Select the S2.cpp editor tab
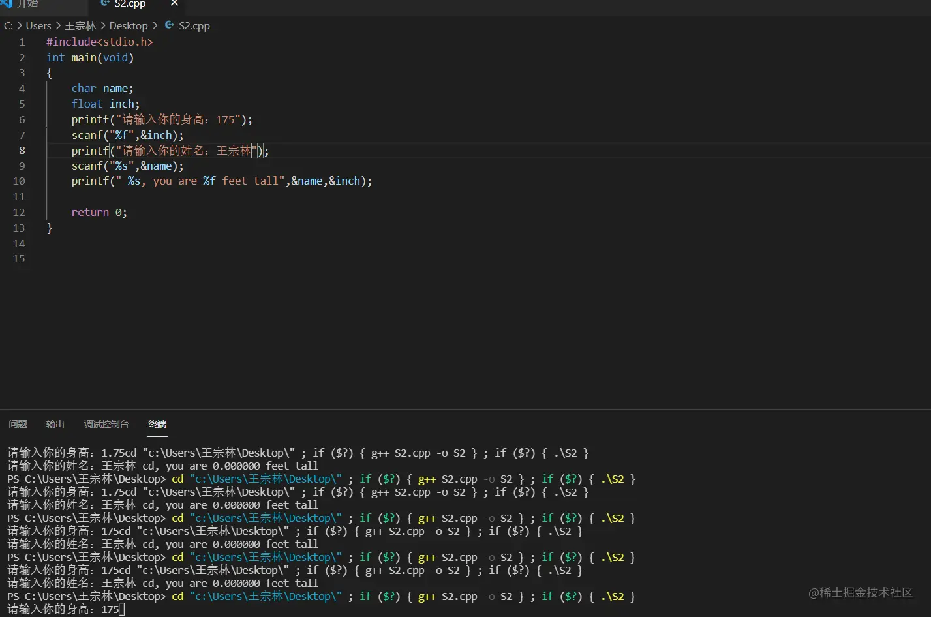This screenshot has height=617, width=931. click(x=130, y=4)
